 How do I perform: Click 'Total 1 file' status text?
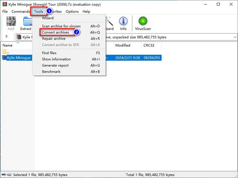tap(150, 175)
